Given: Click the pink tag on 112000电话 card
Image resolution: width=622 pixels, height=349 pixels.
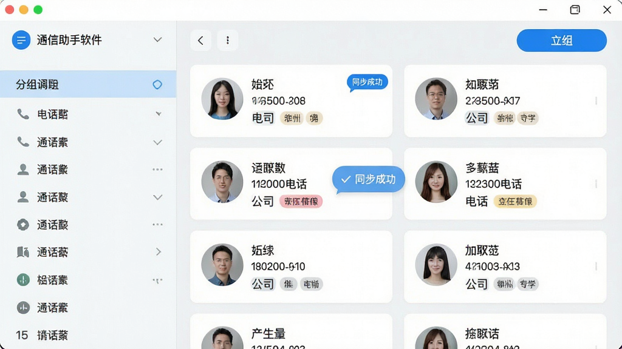Looking at the screenshot, I should pos(301,201).
